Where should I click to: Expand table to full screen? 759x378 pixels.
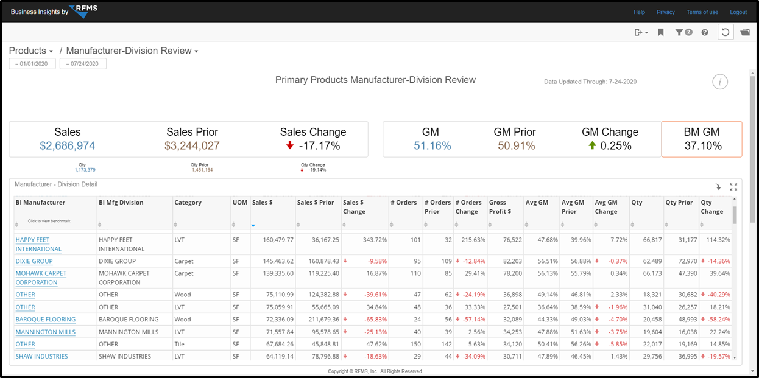pos(733,187)
